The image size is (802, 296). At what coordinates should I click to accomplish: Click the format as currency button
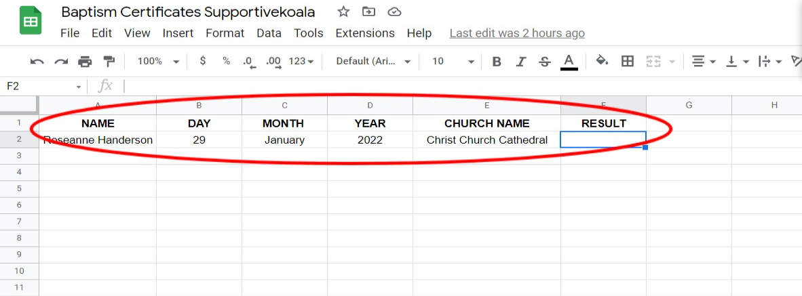click(x=203, y=62)
